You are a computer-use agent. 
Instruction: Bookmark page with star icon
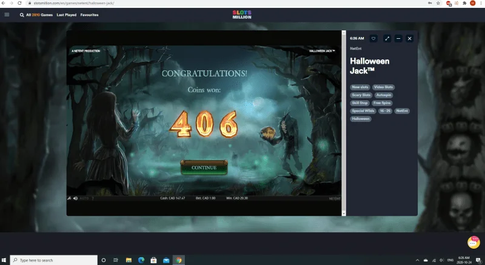click(438, 3)
